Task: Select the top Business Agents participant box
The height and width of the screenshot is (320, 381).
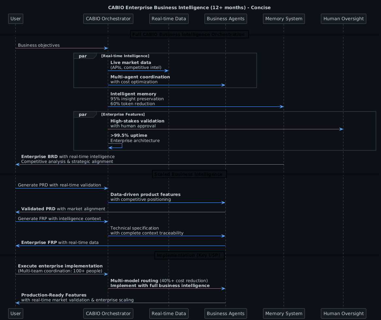Action: (x=225, y=19)
